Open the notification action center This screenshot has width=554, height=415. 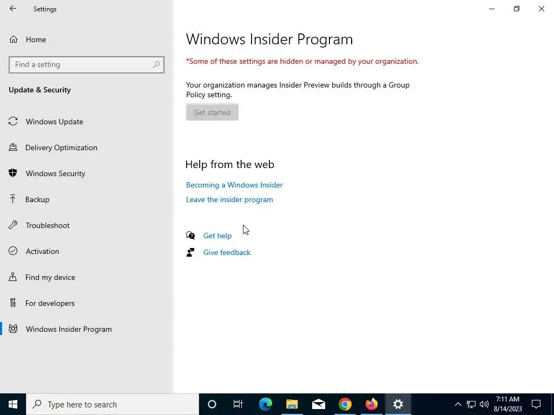click(536, 404)
